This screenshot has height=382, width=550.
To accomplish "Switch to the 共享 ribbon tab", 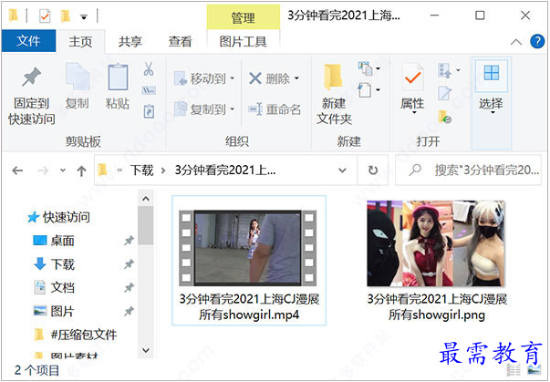I will (130, 41).
